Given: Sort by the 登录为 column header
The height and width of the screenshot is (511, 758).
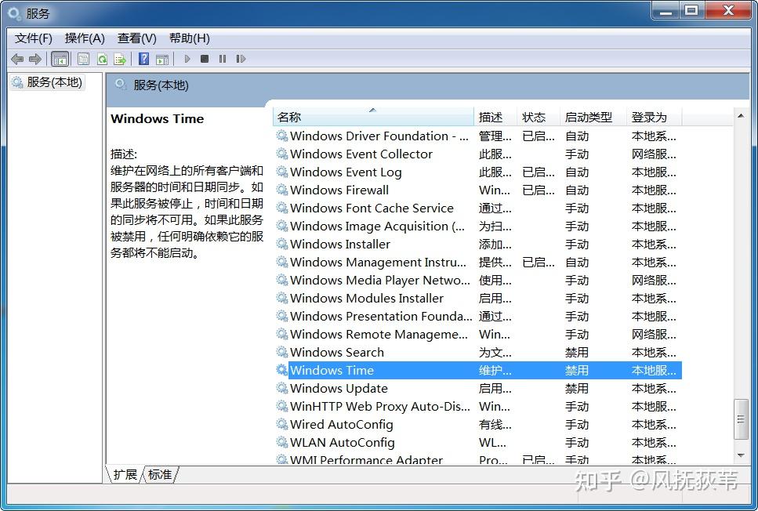Looking at the screenshot, I should (654, 117).
